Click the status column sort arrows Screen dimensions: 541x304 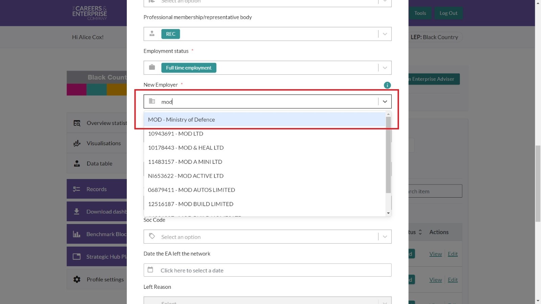(420, 232)
